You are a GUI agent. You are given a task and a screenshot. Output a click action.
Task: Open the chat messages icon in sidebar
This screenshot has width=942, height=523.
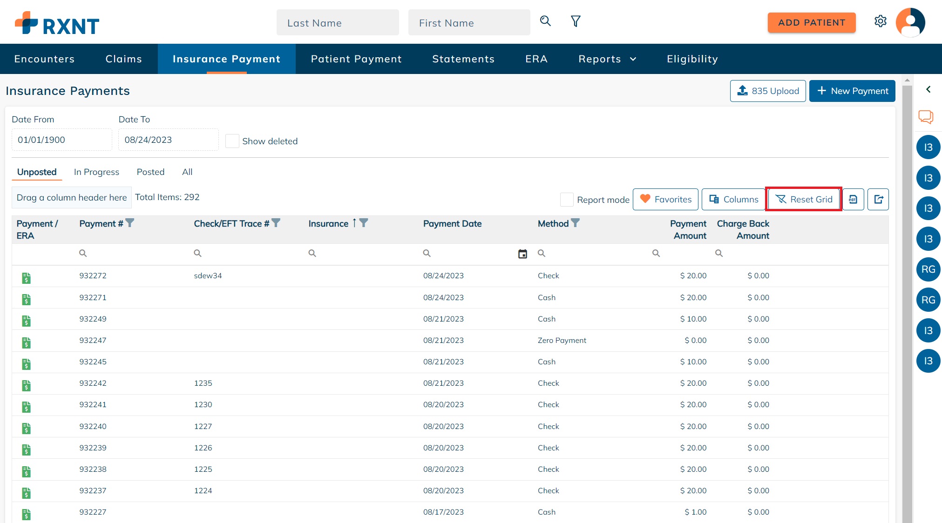pos(926,117)
